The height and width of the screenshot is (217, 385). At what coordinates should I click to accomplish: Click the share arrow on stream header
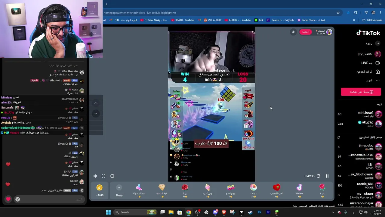pyautogui.click(x=293, y=32)
